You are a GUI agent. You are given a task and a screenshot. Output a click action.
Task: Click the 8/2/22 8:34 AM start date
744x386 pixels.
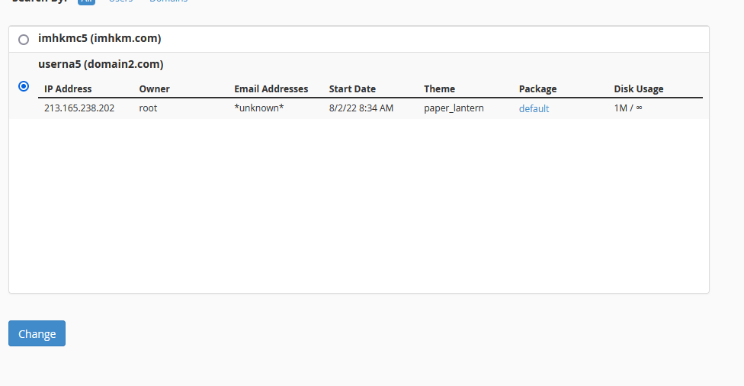coord(361,108)
